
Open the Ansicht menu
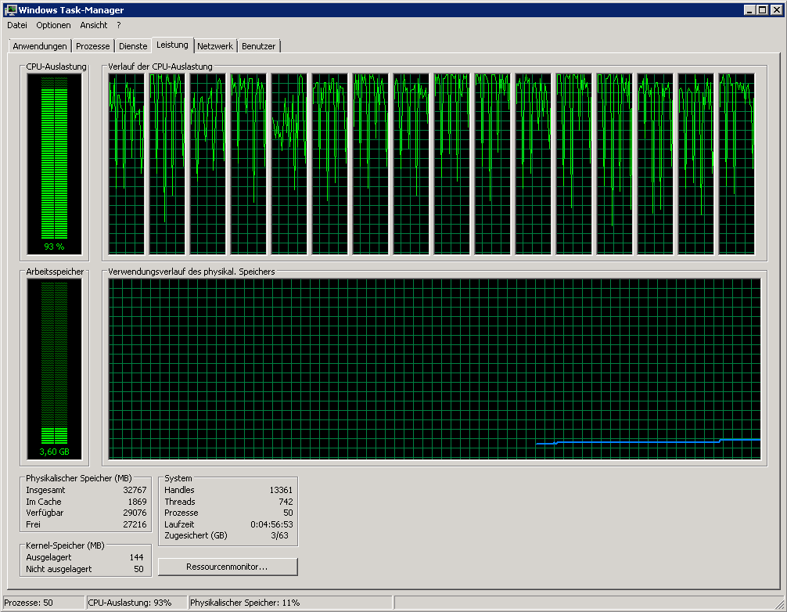pyautogui.click(x=93, y=25)
